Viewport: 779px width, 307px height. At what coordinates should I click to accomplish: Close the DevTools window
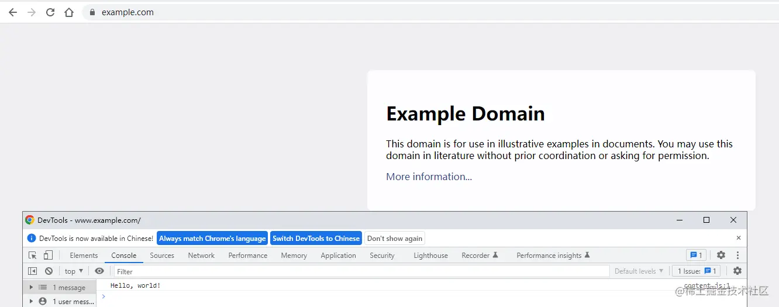(x=733, y=220)
